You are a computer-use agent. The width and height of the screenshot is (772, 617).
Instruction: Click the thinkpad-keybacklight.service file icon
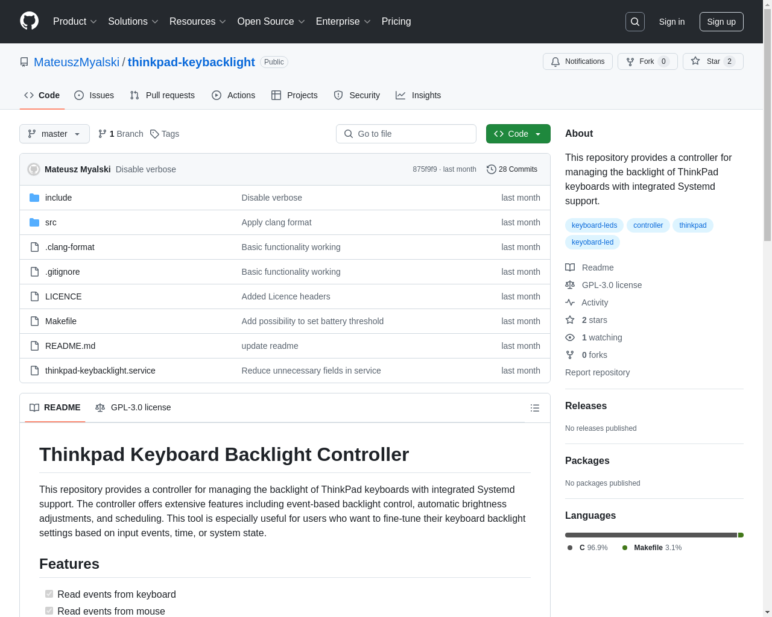34,371
